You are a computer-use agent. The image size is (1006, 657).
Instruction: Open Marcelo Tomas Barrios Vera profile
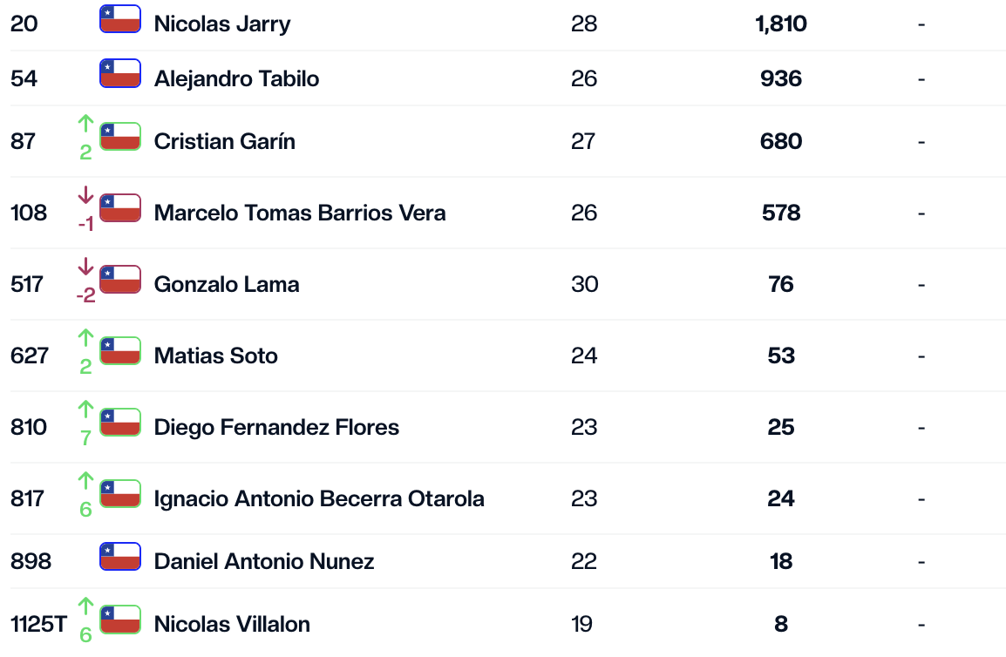click(300, 213)
